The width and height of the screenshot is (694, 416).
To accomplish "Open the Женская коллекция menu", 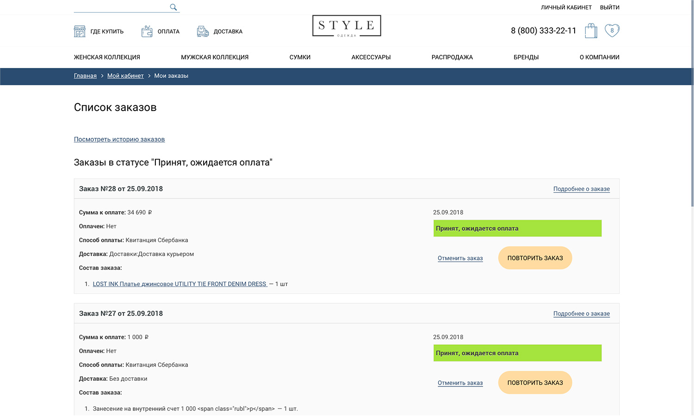I will (x=107, y=57).
